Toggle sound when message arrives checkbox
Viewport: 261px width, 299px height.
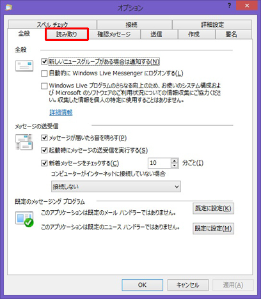tap(44, 138)
